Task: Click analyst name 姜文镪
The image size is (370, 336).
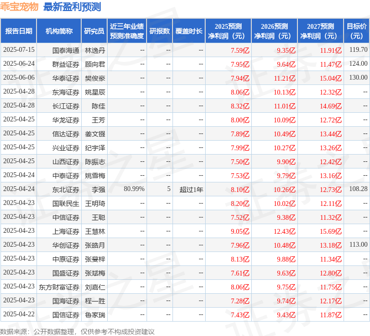Action: pos(95,134)
